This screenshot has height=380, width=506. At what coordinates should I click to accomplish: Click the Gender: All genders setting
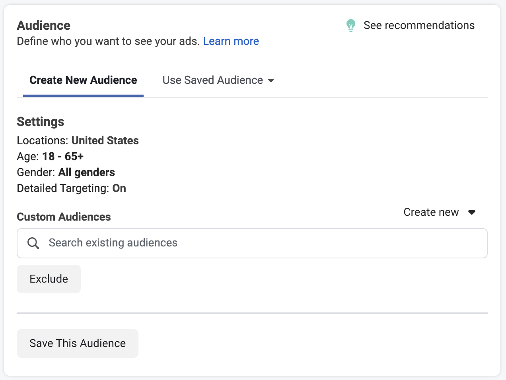click(66, 173)
